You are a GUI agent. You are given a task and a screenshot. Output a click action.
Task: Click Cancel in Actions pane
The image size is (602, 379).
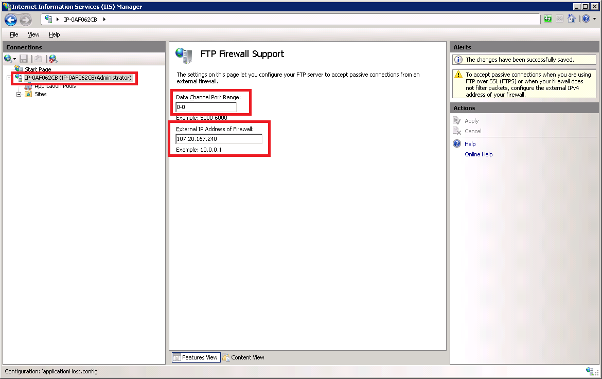pyautogui.click(x=473, y=131)
